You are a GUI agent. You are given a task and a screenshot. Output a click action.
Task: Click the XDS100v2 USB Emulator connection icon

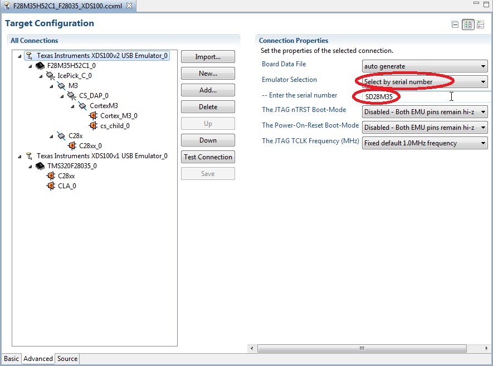(x=29, y=56)
